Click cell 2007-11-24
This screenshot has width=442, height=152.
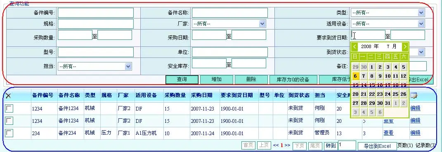[x=202, y=133]
